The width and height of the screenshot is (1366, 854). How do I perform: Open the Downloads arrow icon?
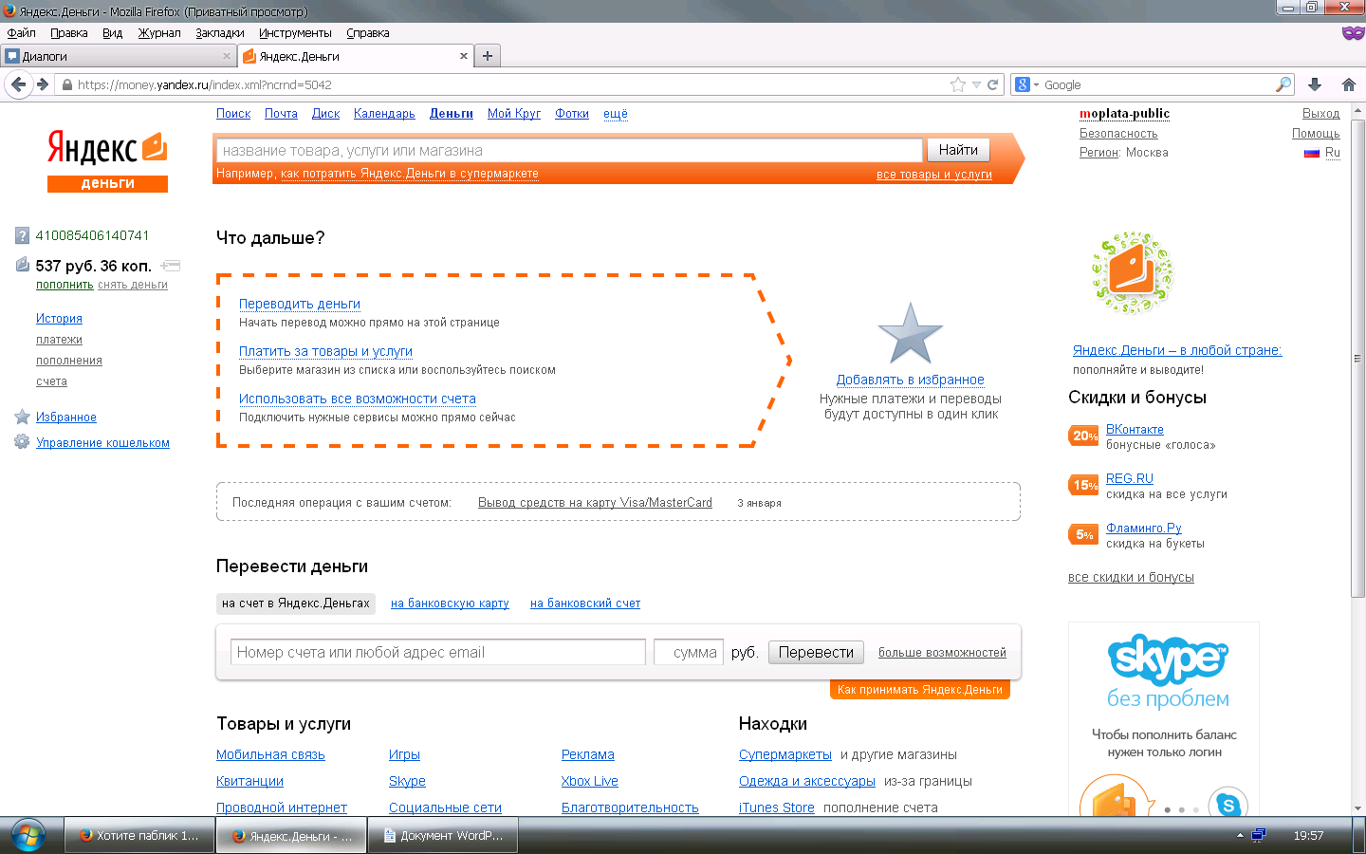point(1315,84)
